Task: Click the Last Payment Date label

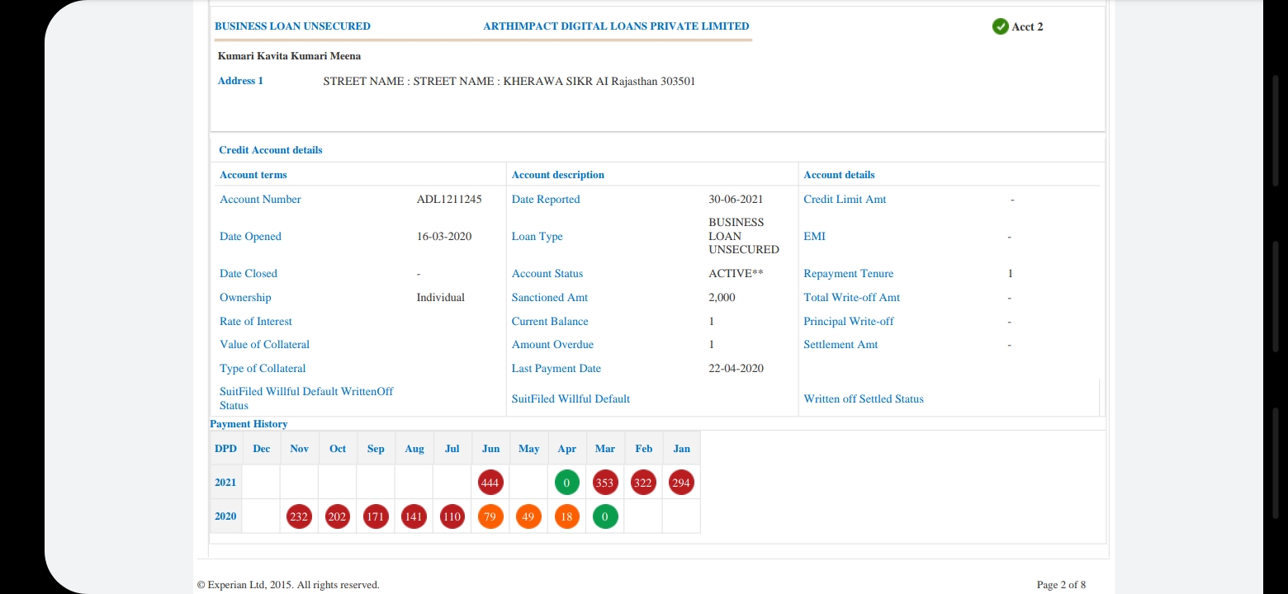Action: (556, 369)
